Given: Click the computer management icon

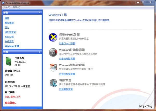Looking at the screenshot, I should (x=53, y=83).
